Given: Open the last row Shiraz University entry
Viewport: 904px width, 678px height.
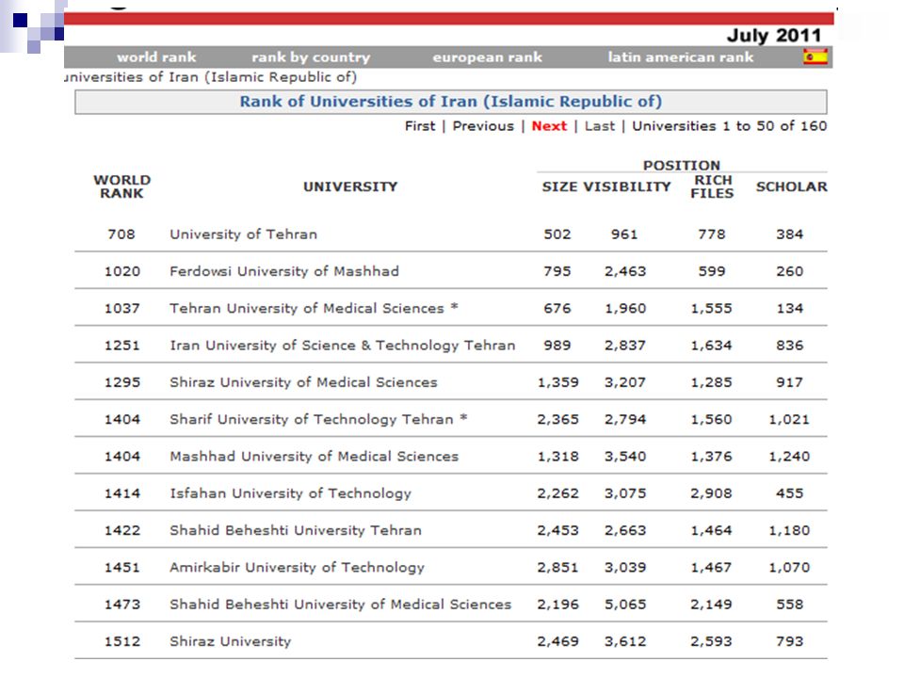Looking at the screenshot, I should point(230,641).
